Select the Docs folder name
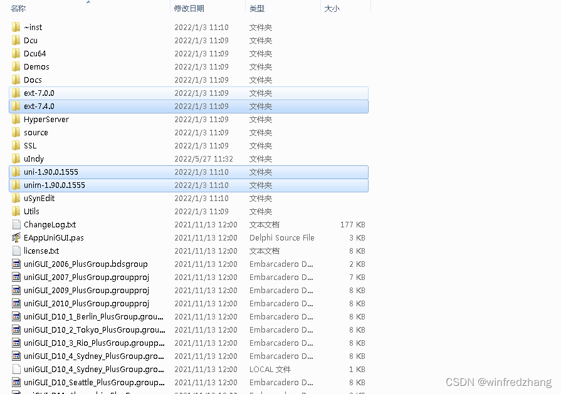The width and height of the screenshot is (561, 394). (33, 80)
